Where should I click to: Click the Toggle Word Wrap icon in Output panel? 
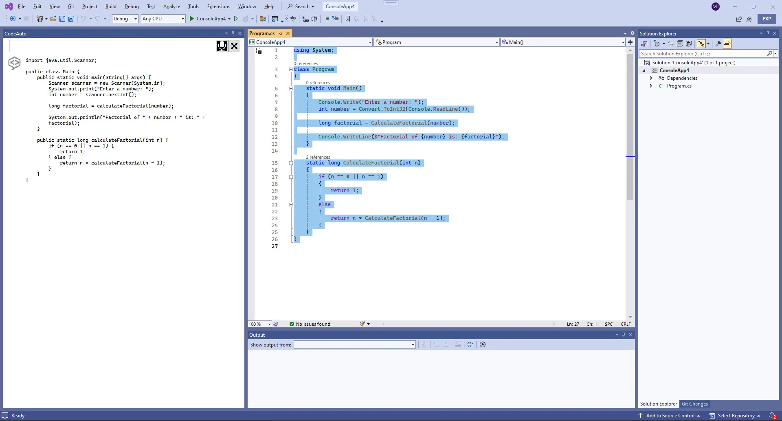[470, 344]
